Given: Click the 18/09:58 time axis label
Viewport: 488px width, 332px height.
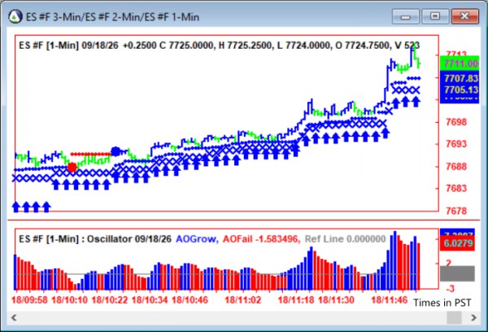Looking at the screenshot, I should [29, 300].
